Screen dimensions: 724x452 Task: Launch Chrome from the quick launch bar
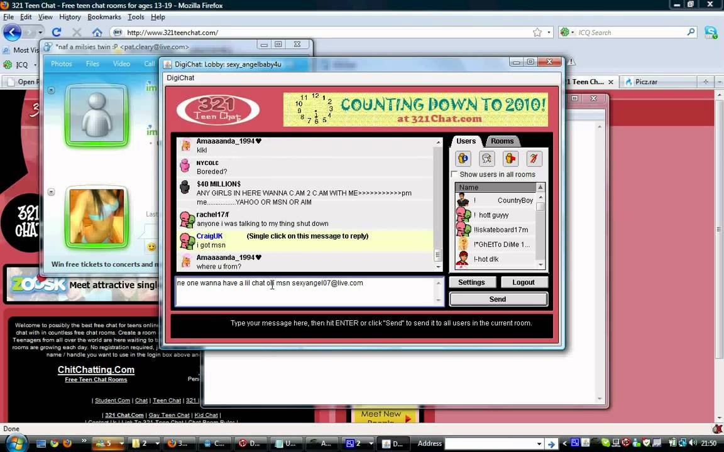(55, 443)
